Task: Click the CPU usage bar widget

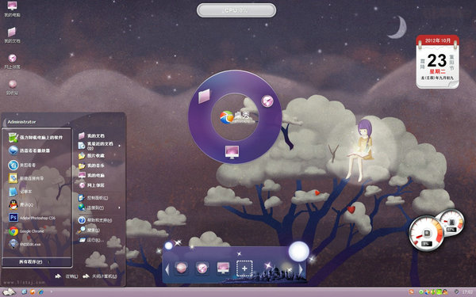Action: [x=236, y=10]
